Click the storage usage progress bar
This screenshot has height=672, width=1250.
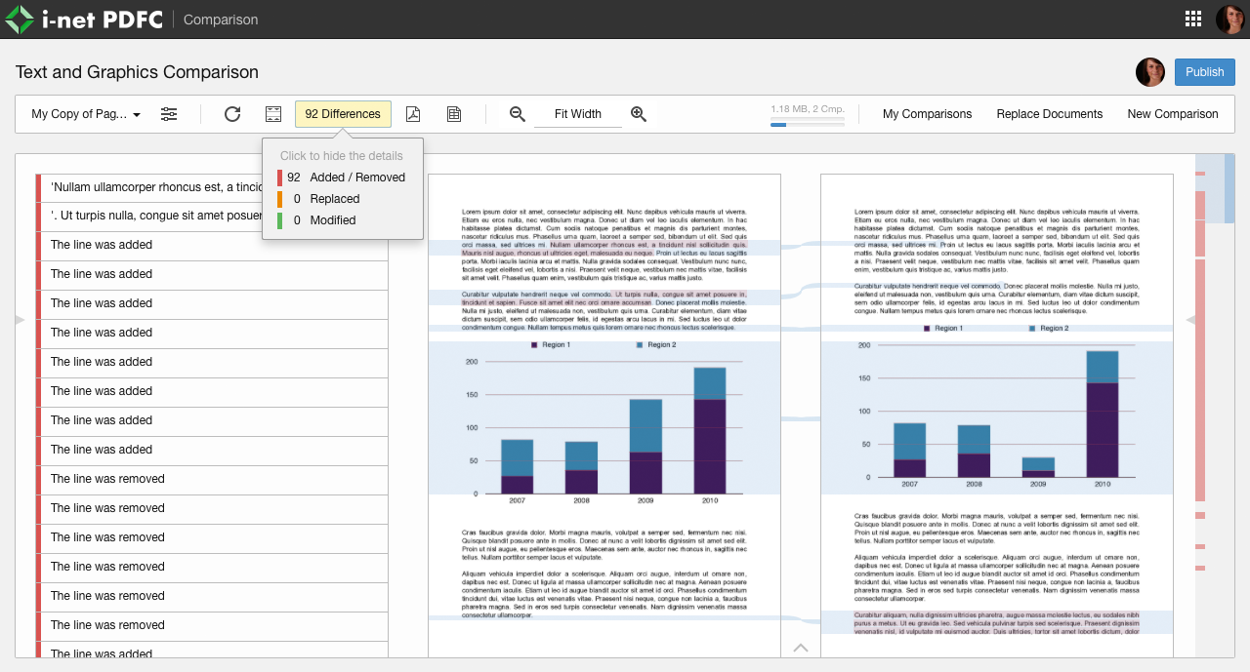[807, 125]
